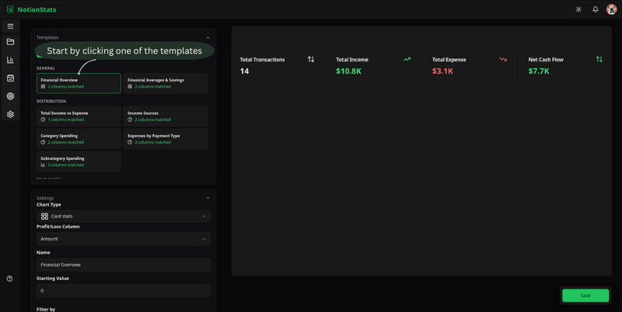
Task: Open the hamburger menu in the sidebar
Action: tap(10, 26)
